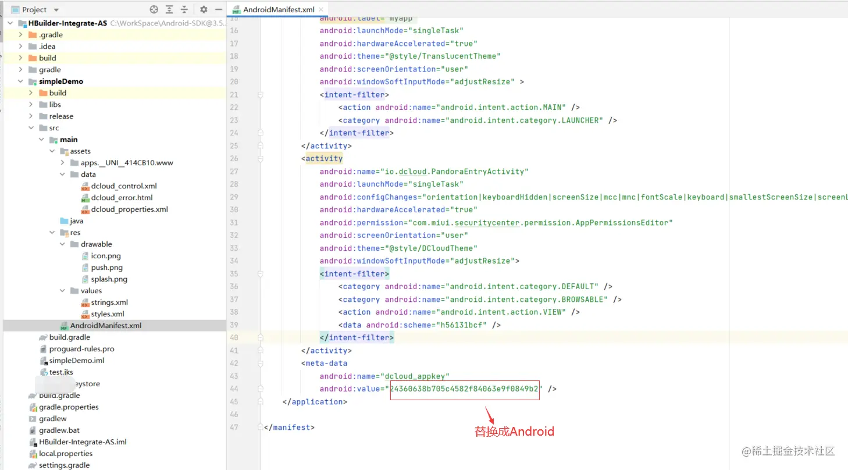Click the simpleDemo.iml file icon

point(43,361)
